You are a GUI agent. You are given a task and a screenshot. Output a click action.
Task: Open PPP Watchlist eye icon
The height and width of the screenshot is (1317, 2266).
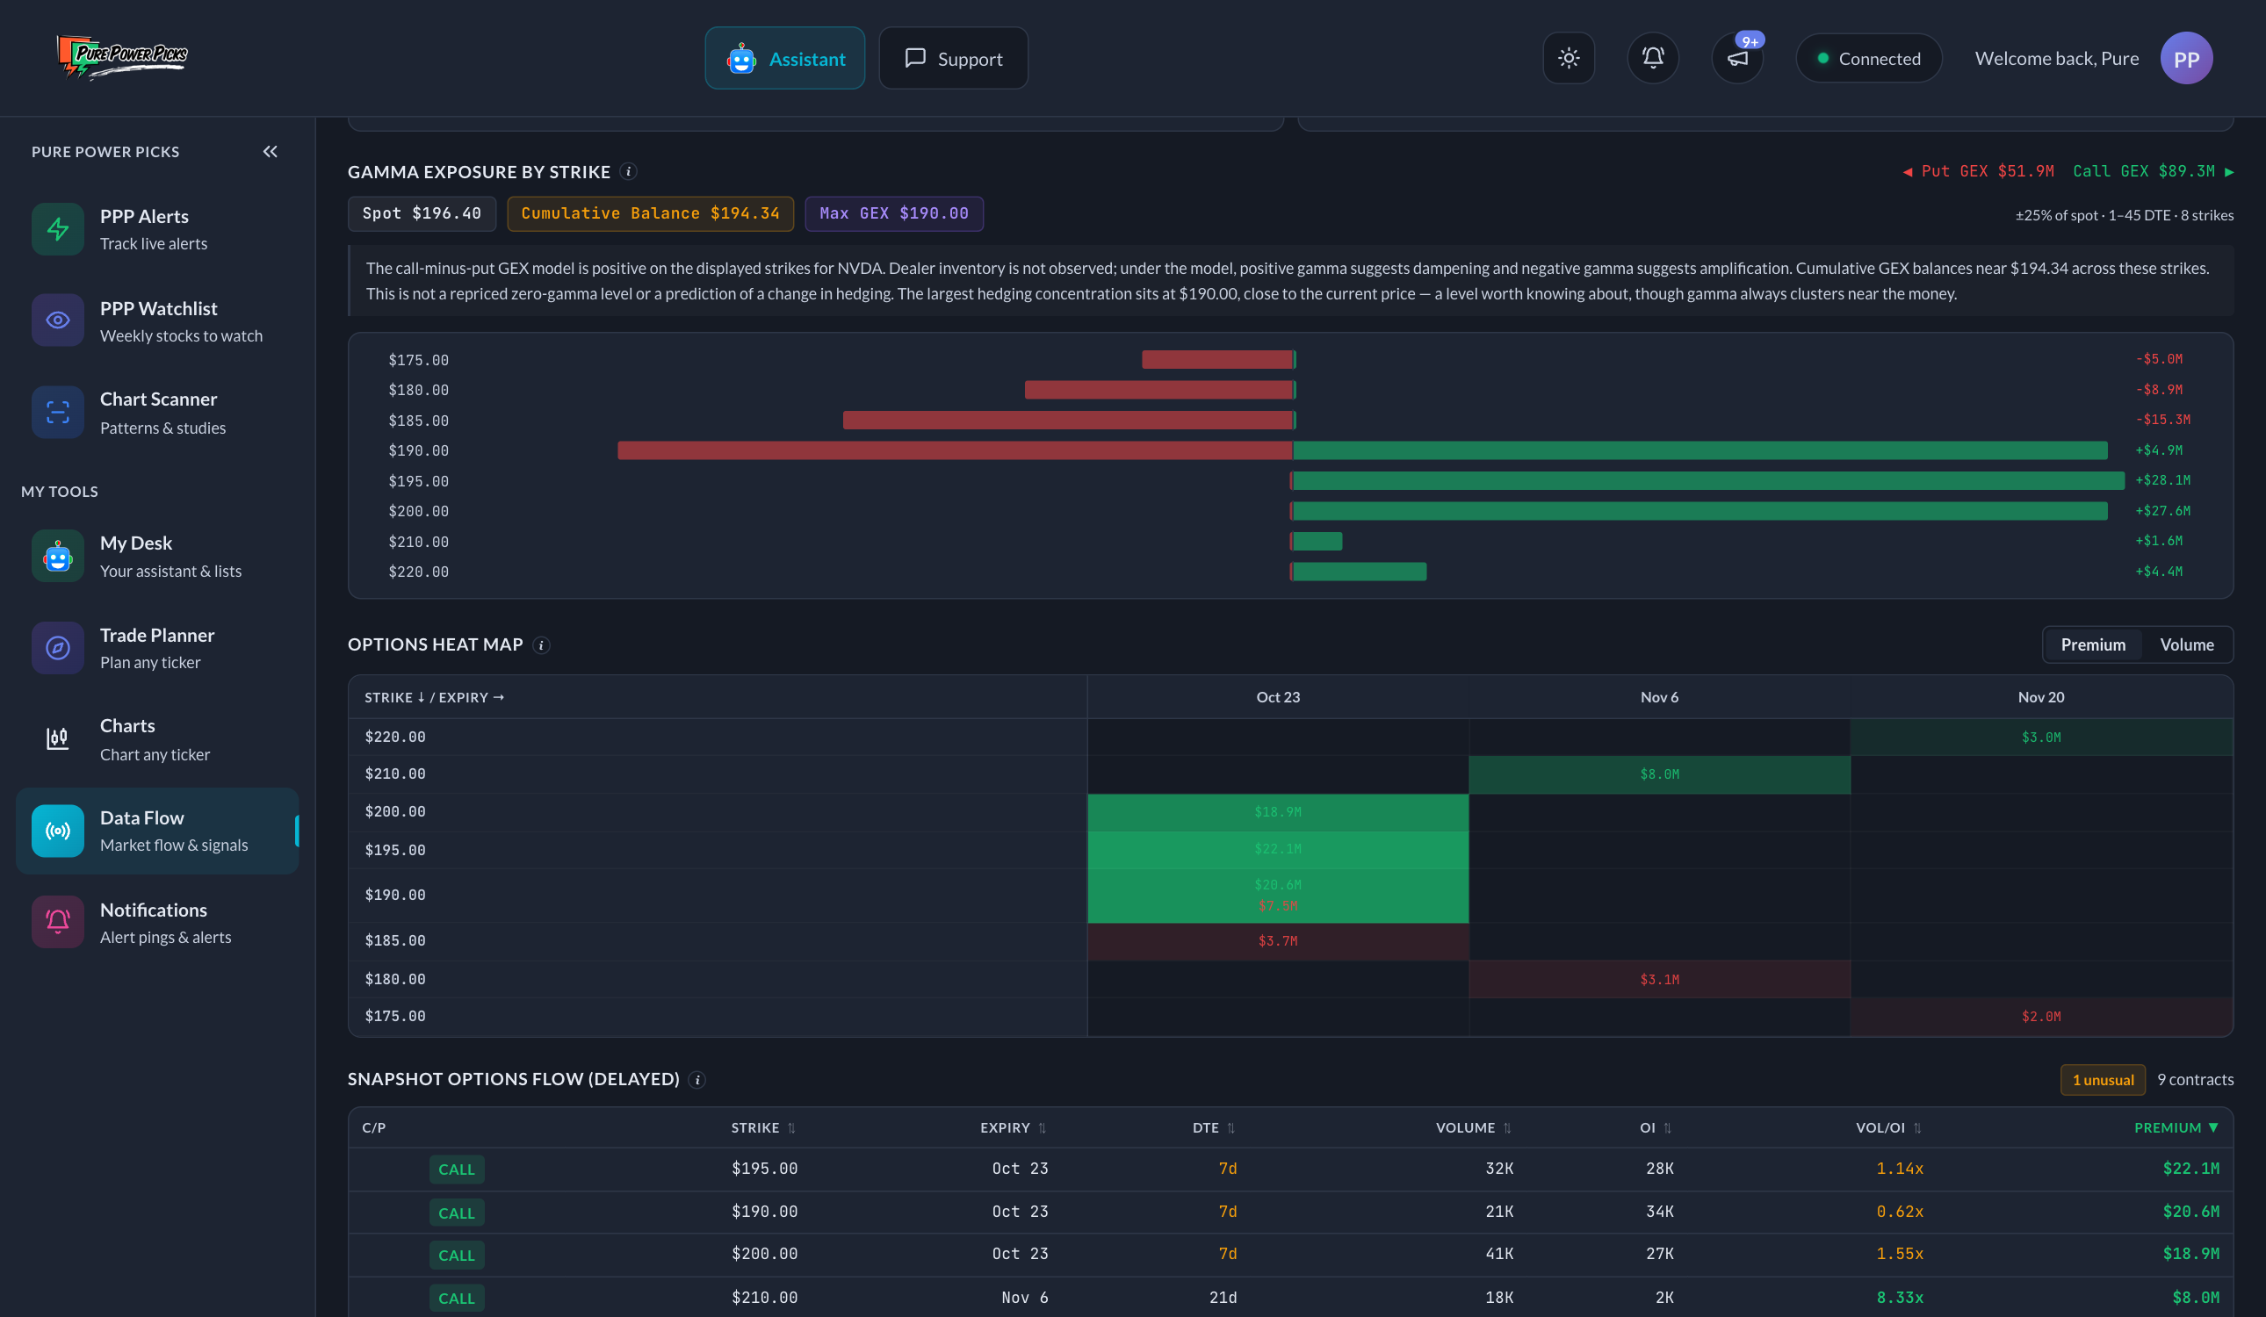tap(58, 320)
